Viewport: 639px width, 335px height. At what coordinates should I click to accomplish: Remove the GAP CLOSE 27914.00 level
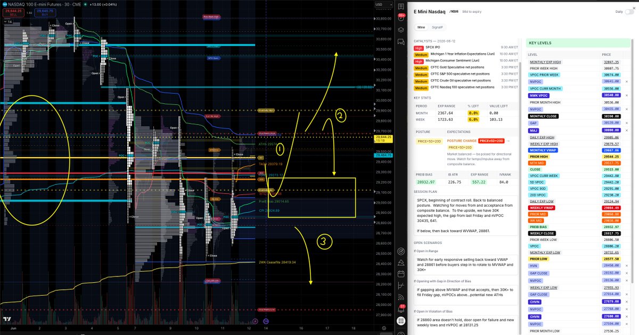coord(626,295)
